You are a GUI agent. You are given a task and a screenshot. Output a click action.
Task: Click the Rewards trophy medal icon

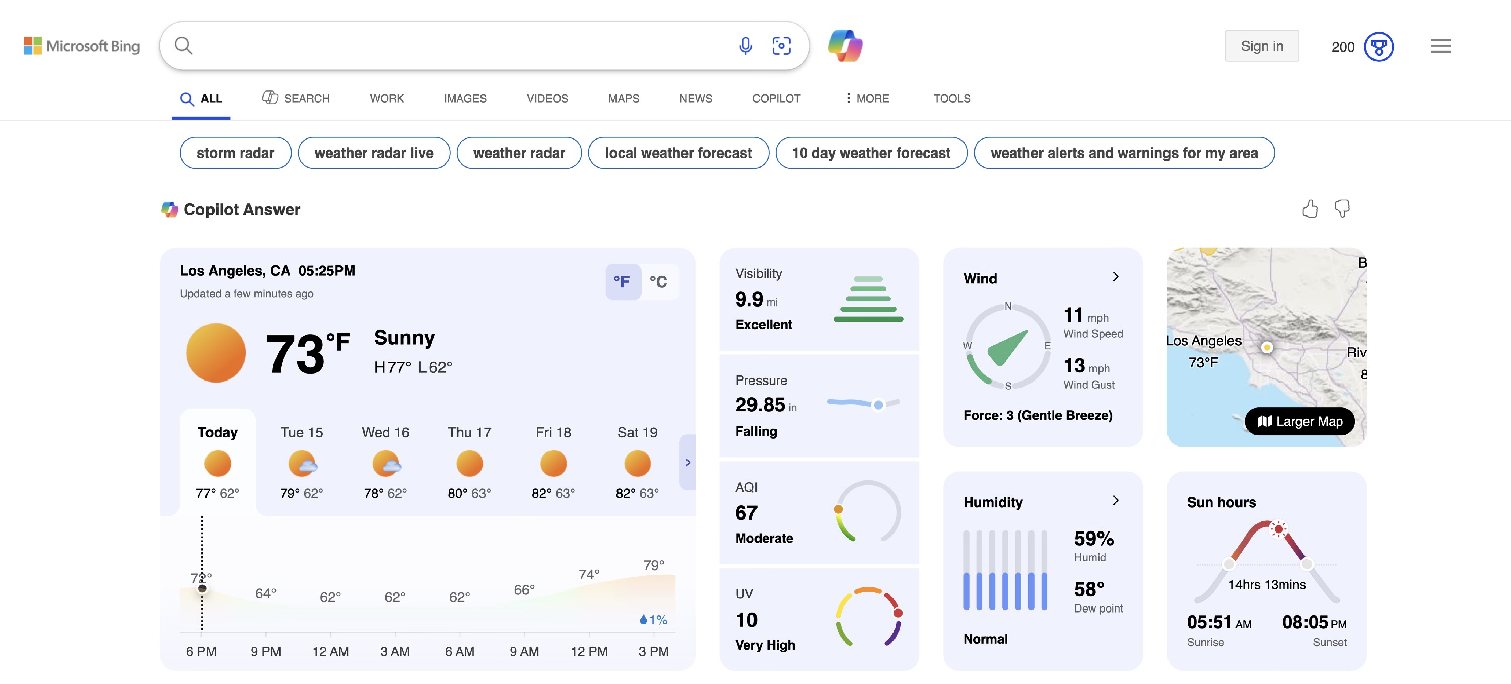pos(1378,46)
